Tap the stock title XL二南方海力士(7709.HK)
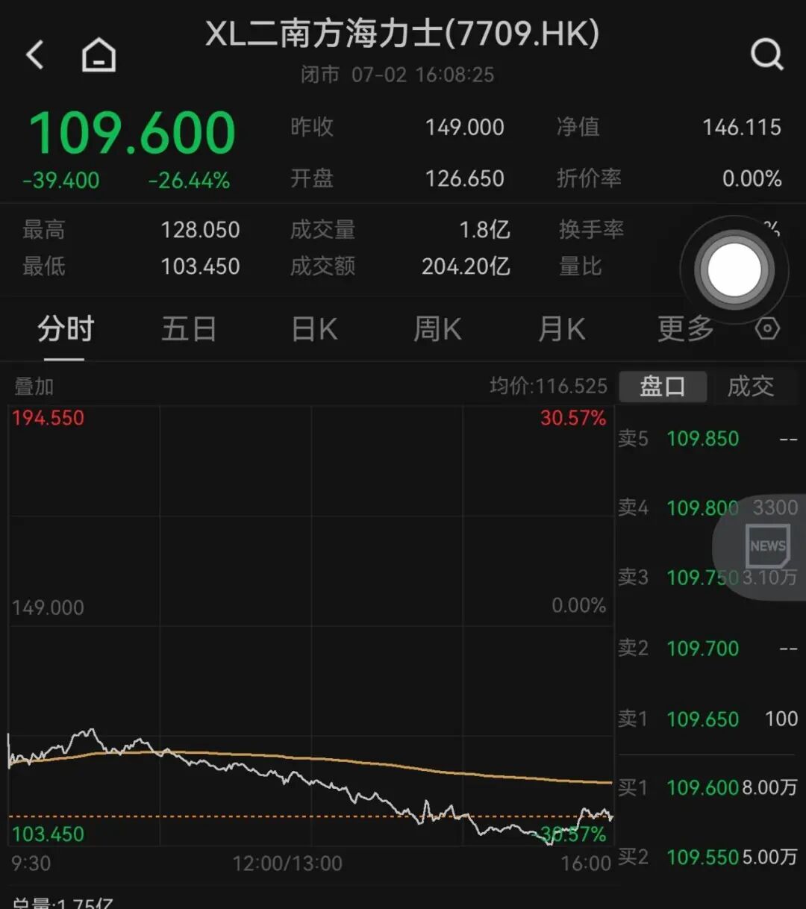 [x=402, y=34]
